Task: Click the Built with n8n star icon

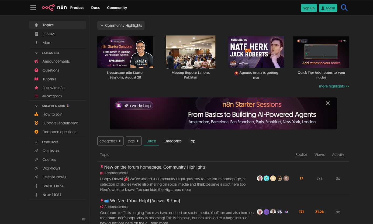Action: pyautogui.click(x=36, y=88)
